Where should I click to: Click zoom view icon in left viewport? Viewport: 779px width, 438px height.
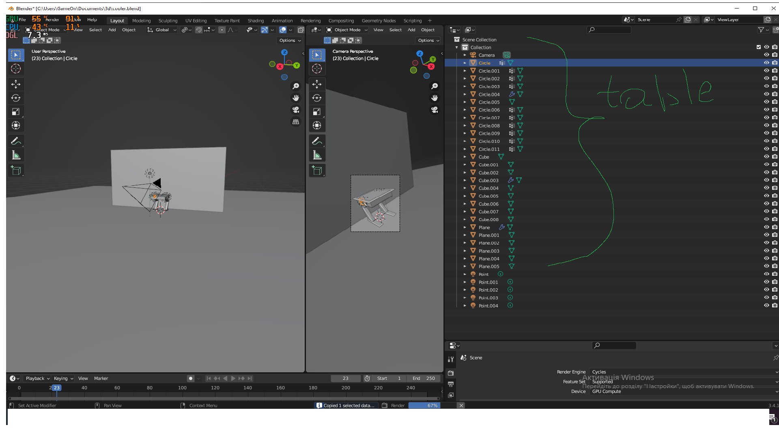coord(296,86)
